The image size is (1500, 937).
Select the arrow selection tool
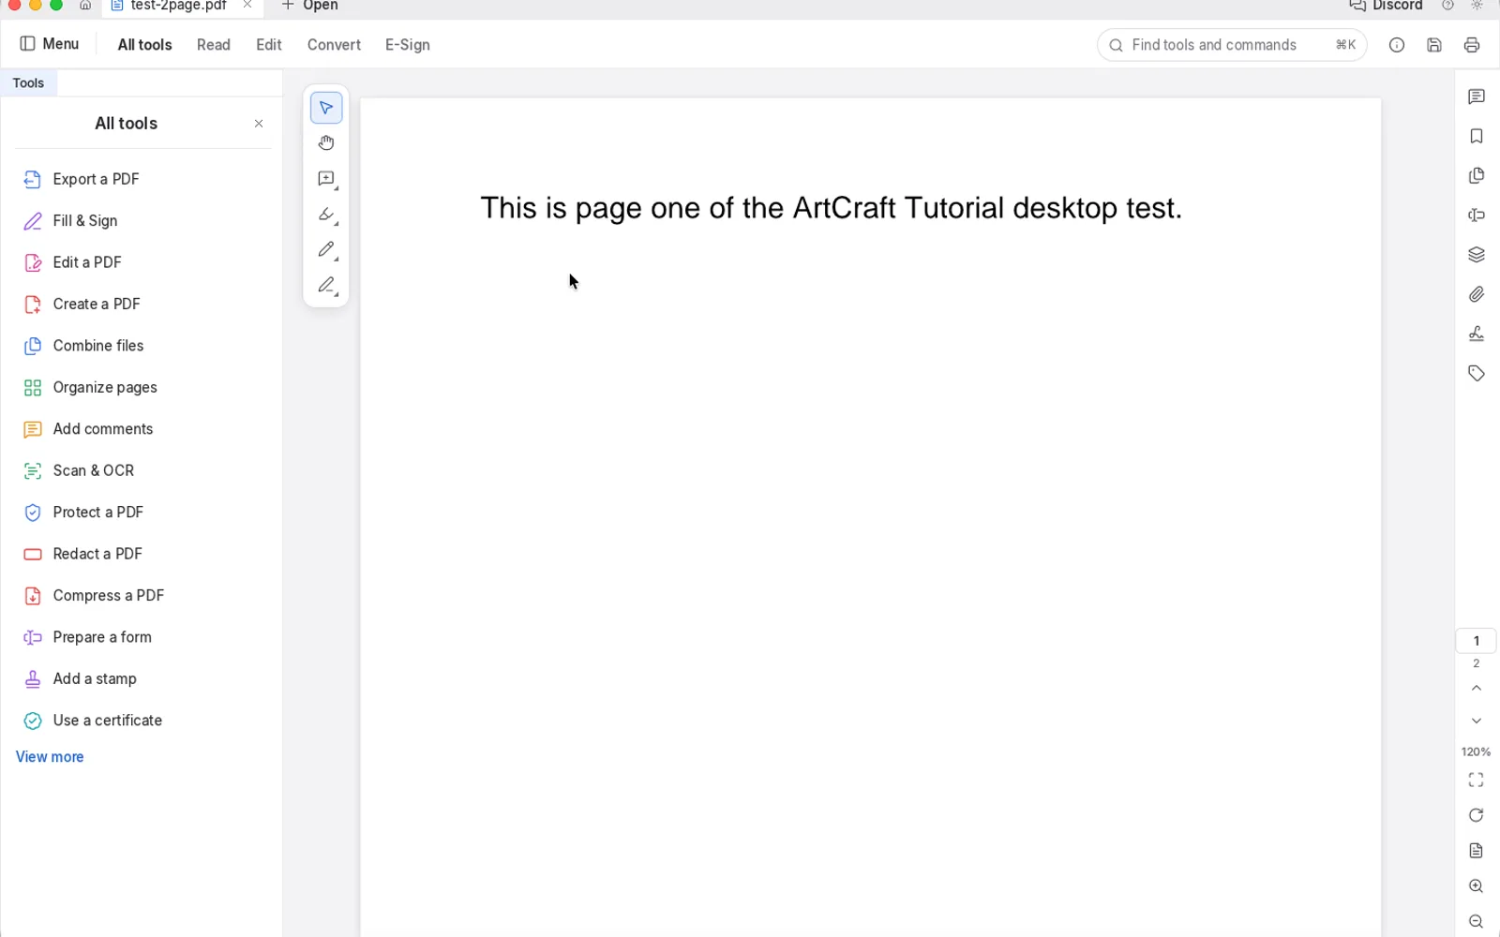tap(325, 108)
